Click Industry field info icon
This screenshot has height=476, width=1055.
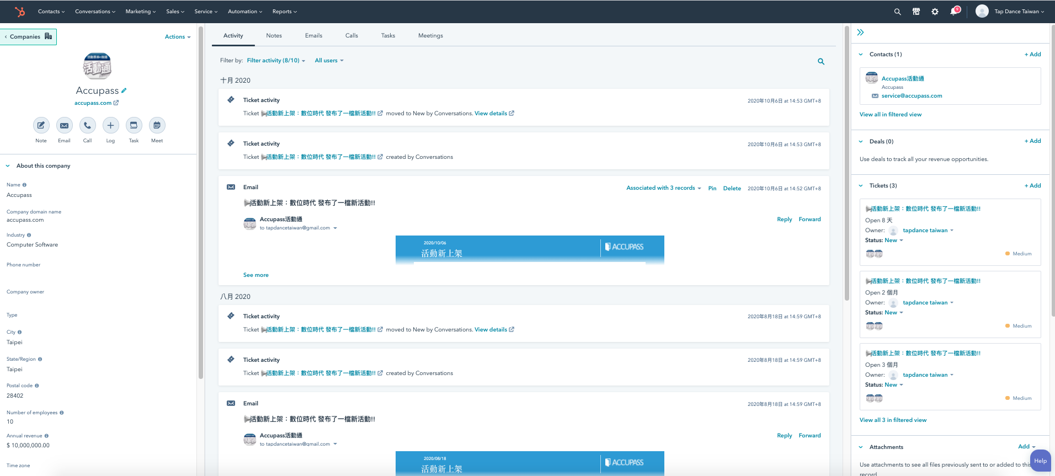(x=29, y=235)
